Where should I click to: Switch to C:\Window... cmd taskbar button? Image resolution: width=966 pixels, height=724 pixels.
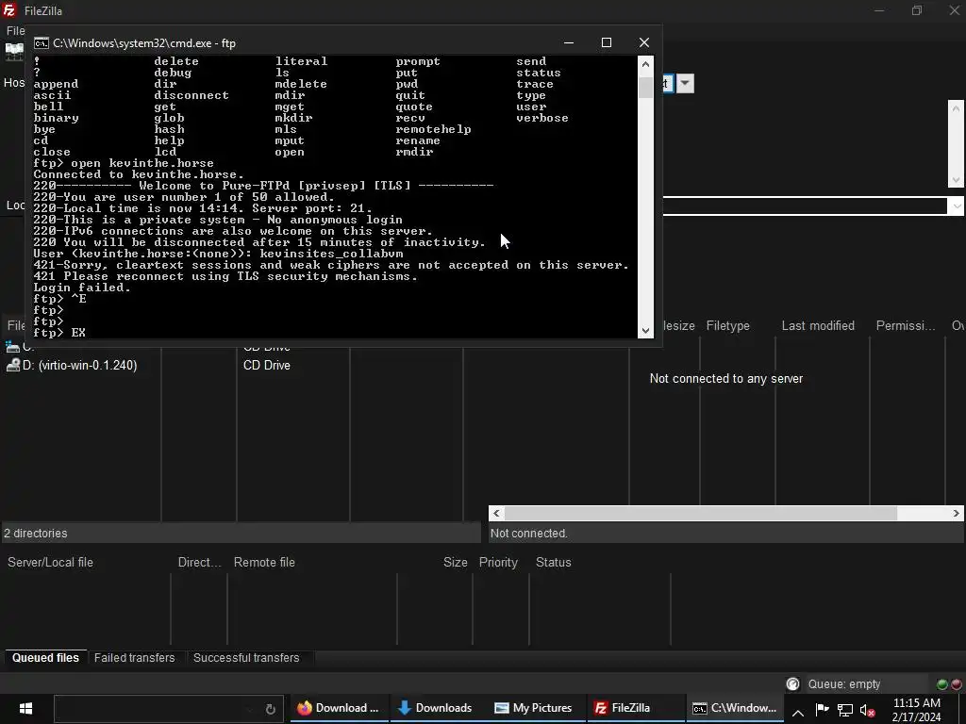pos(734,708)
